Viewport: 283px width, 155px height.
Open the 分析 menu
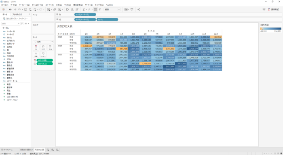59,5
